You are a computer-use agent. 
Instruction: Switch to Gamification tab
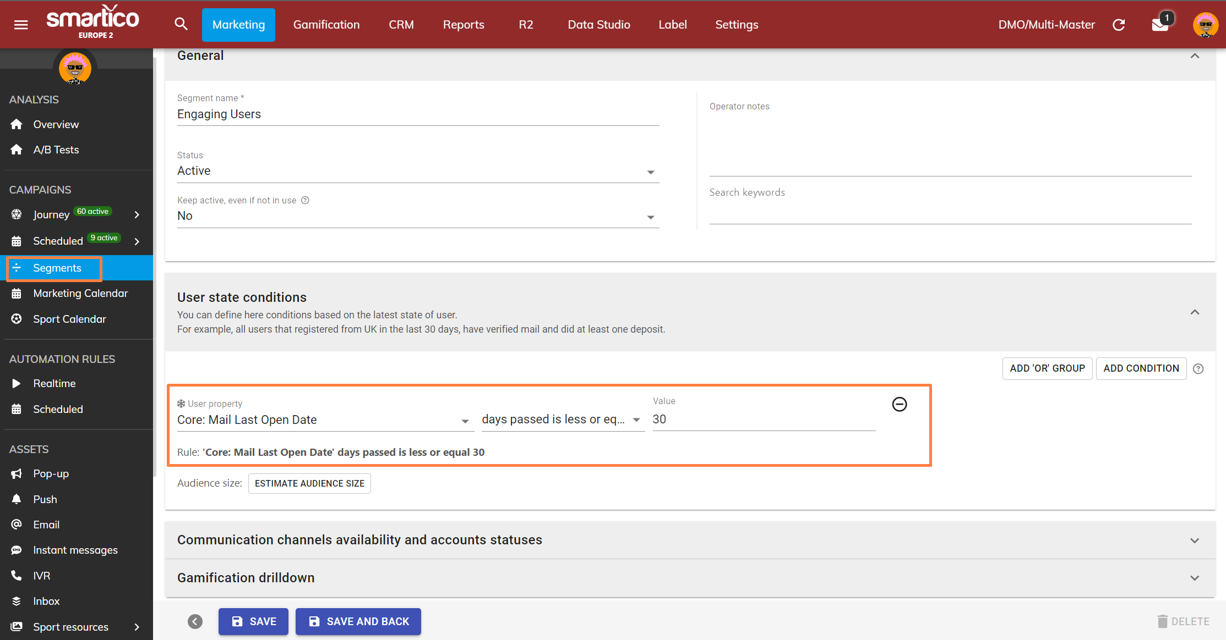tap(326, 25)
